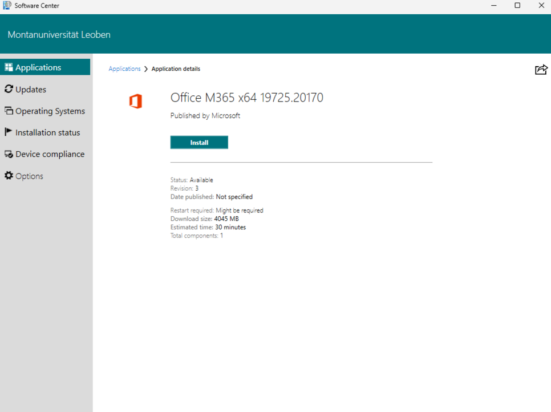This screenshot has height=412, width=551.
Task: Click the Software Center title bar icon
Action: pyautogui.click(x=7, y=5)
